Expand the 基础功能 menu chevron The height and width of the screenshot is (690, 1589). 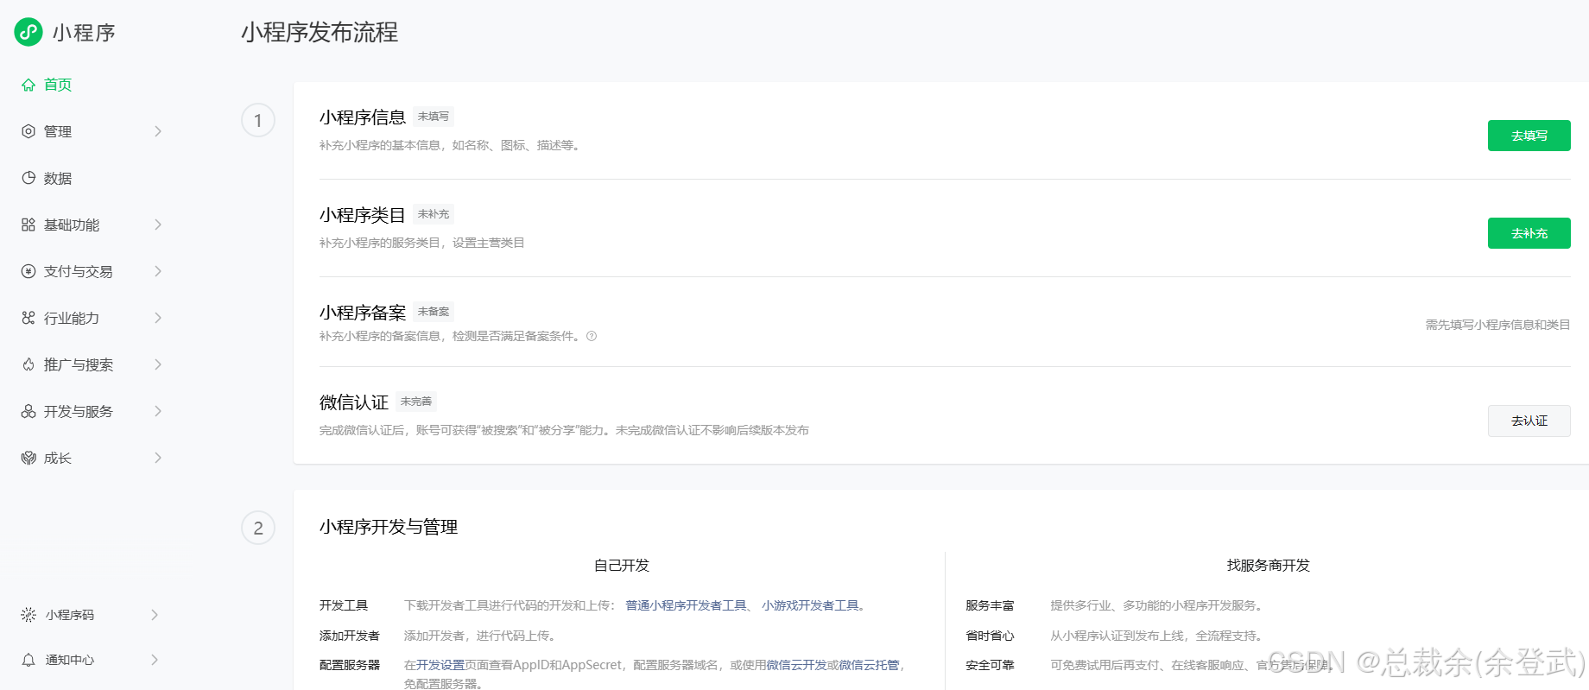point(158,225)
